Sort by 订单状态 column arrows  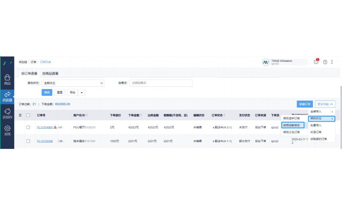225,115
